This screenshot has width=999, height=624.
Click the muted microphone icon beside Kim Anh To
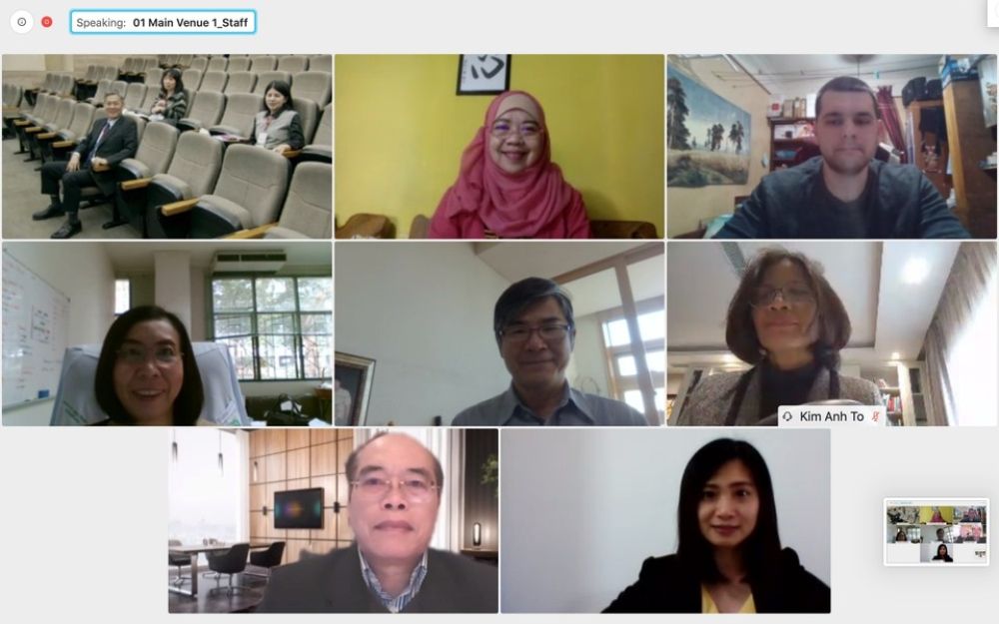coord(877,416)
